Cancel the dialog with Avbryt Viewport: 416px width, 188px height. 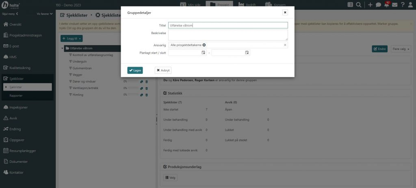coord(163,70)
